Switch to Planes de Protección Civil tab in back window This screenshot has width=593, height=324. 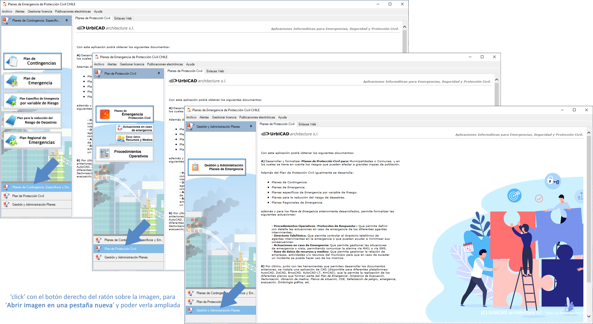pyautogui.click(x=93, y=18)
